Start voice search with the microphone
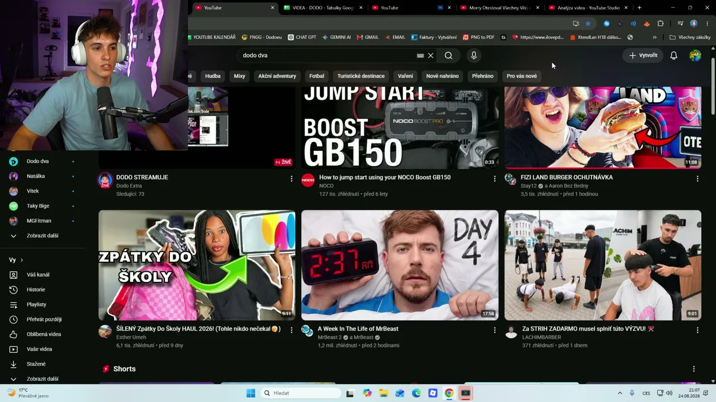The height and width of the screenshot is (402, 716). [x=474, y=56]
